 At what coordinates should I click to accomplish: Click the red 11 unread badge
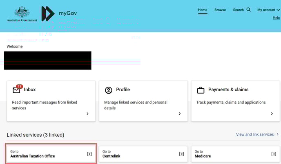click(x=19, y=86)
